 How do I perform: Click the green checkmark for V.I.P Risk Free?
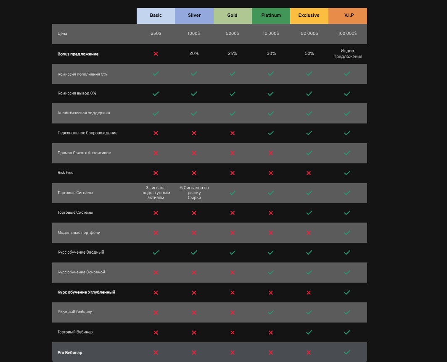pyautogui.click(x=347, y=173)
